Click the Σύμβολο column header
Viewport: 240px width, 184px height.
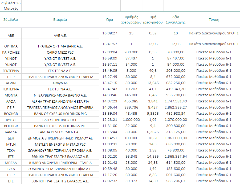click(11, 19)
